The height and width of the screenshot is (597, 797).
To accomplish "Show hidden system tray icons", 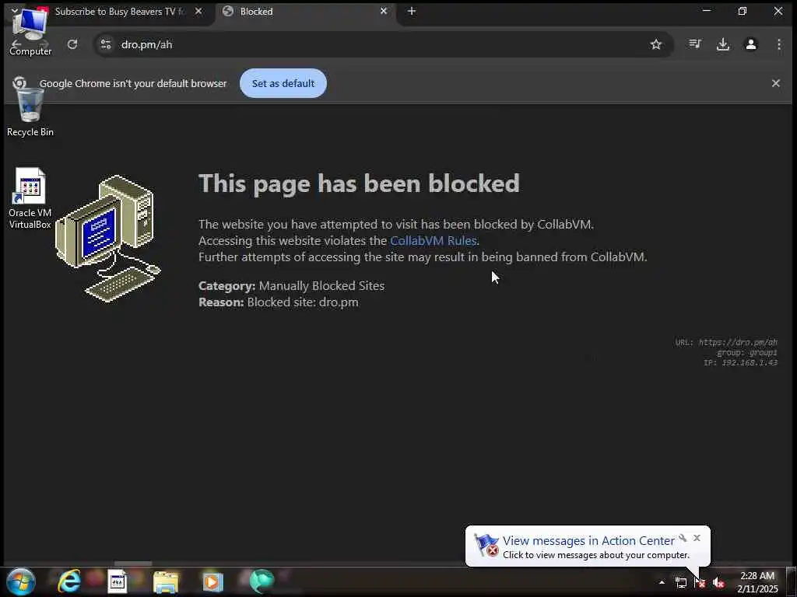I will pos(662,582).
